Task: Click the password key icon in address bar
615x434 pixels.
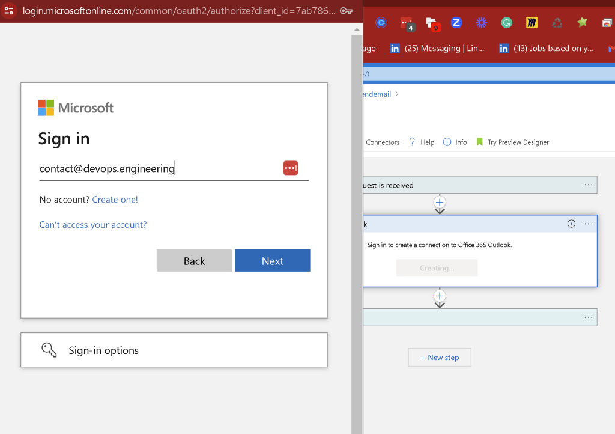Action: 346,11
